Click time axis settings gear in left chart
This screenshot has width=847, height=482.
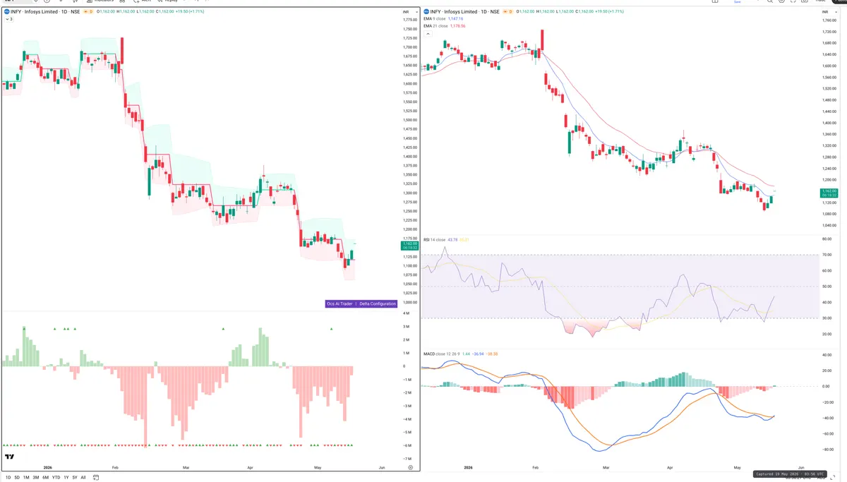click(x=410, y=468)
